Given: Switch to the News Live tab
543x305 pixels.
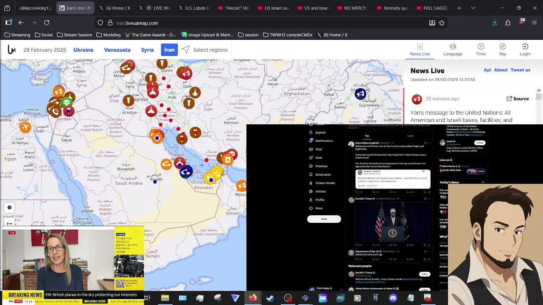Looking at the screenshot, I should (x=420, y=50).
